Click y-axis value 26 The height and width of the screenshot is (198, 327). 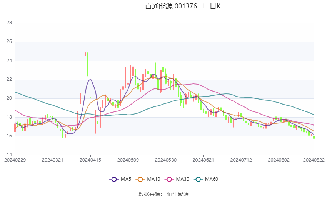click(9, 41)
